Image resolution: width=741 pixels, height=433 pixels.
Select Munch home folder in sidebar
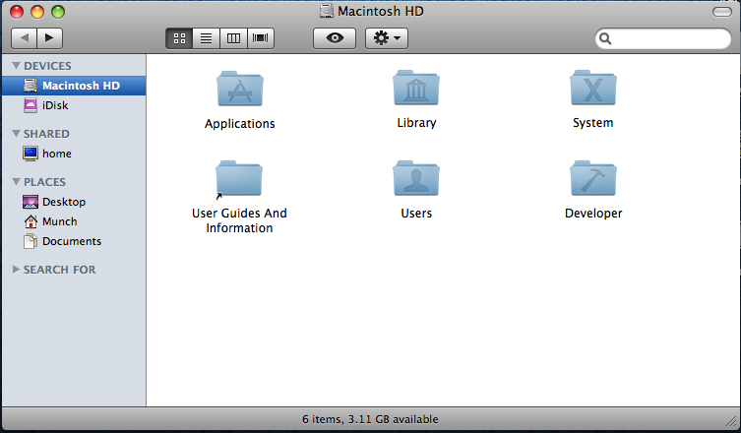74,221
